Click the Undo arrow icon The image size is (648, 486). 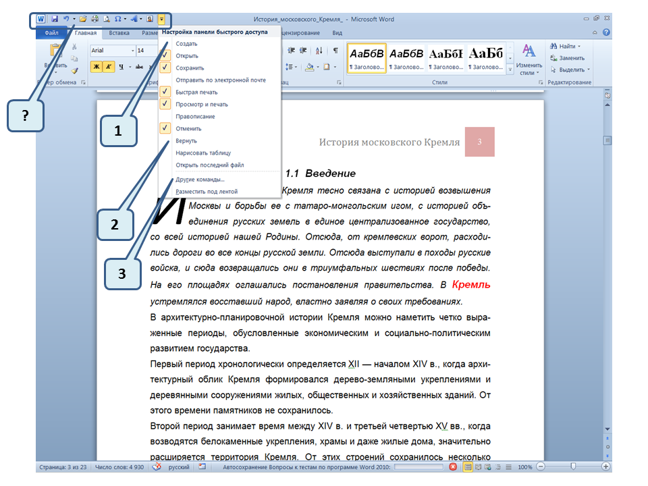click(x=66, y=20)
